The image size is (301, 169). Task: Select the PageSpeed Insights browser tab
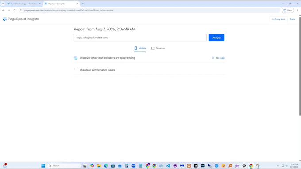62,4
